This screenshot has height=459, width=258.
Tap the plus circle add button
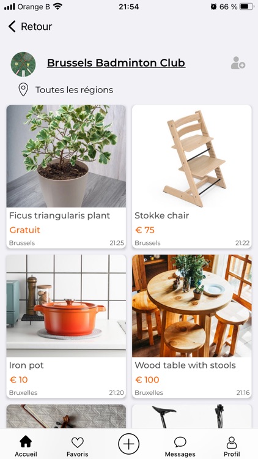(x=129, y=444)
